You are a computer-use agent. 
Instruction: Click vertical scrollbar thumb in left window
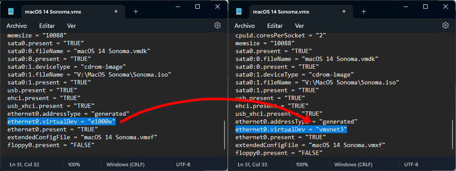pos(224,134)
